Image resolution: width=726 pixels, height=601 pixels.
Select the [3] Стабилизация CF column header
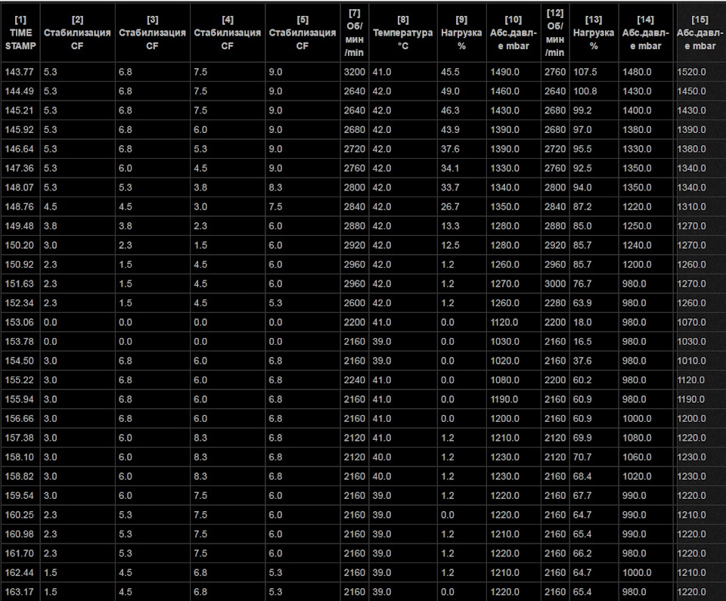(152, 33)
